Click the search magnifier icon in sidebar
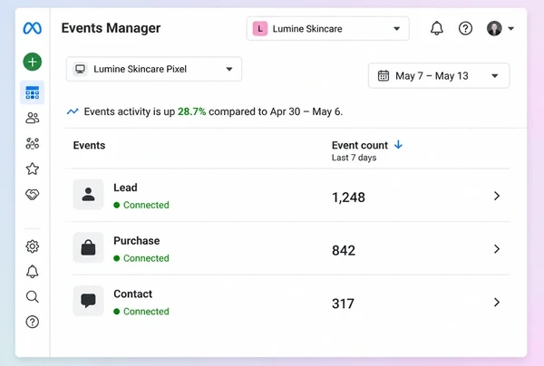544x366 pixels. pos(33,296)
